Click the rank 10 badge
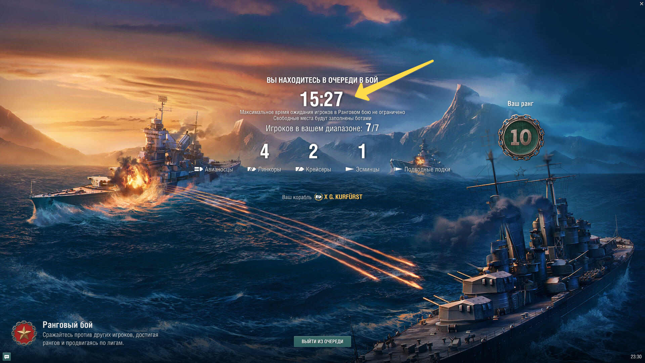Viewport: 645px width, 363px height. (x=521, y=137)
